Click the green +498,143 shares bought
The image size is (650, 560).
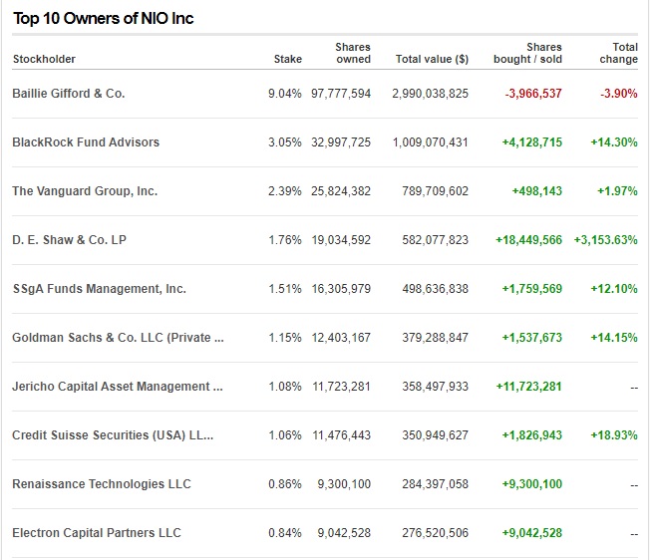(x=537, y=191)
